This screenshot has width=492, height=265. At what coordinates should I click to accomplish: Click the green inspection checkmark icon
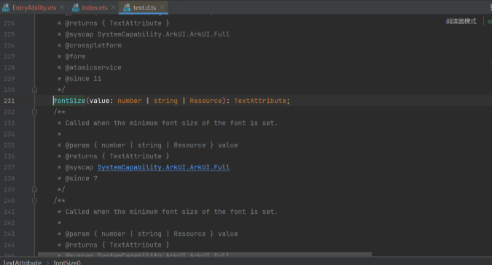click(490, 21)
